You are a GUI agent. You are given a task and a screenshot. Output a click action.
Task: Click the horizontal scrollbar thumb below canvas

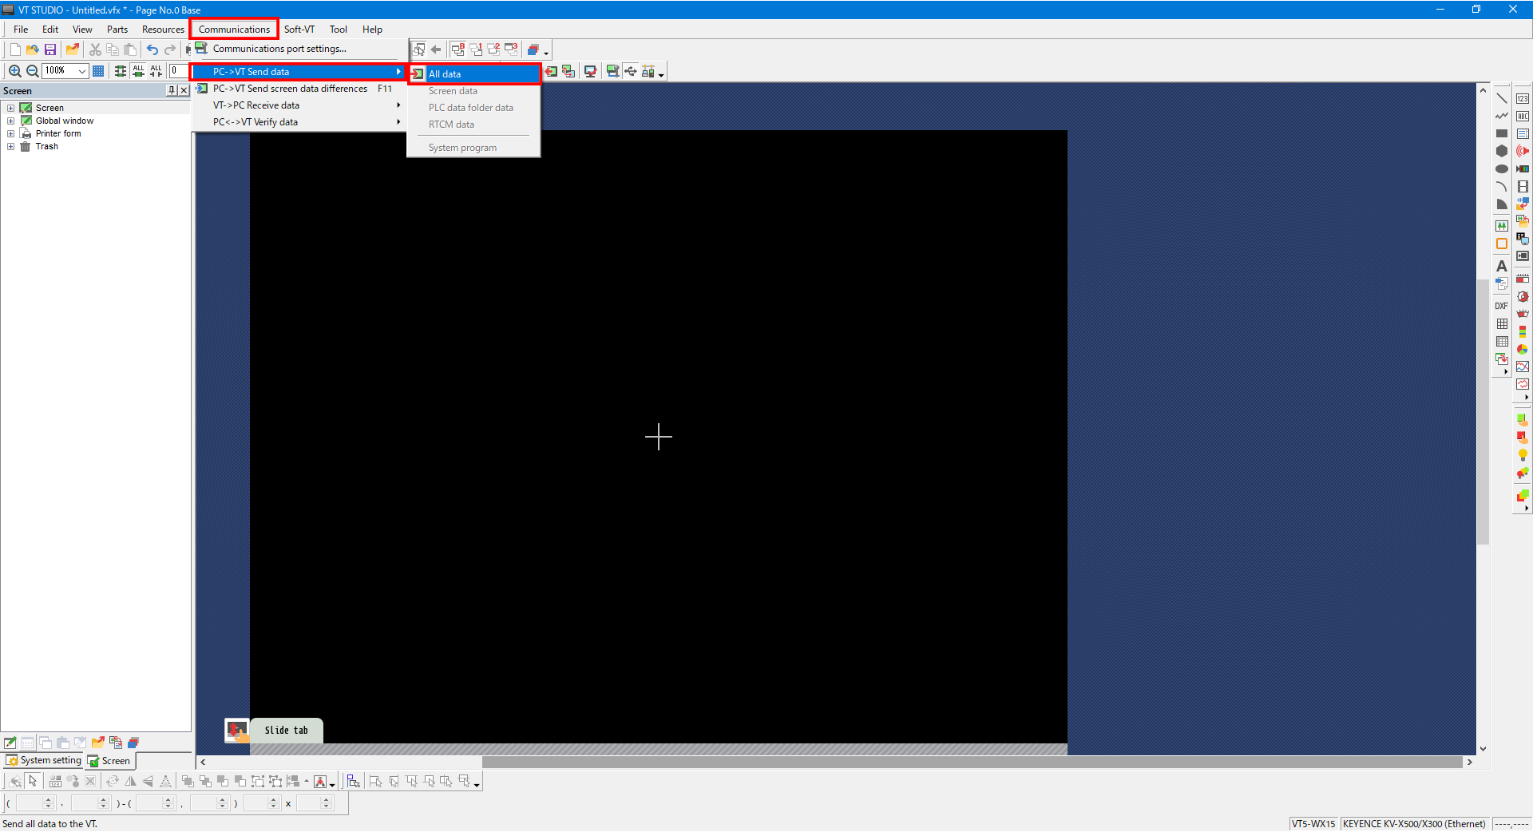[x=971, y=762]
